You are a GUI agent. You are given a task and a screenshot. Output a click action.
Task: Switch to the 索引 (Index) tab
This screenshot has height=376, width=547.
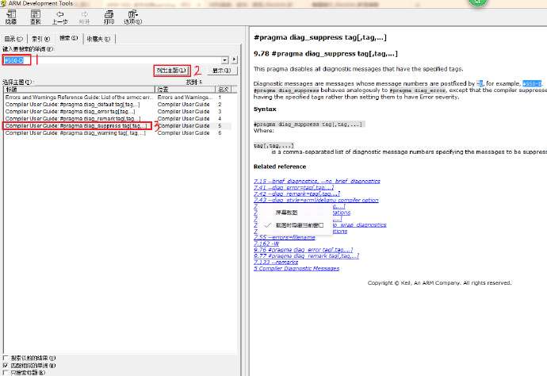point(40,39)
